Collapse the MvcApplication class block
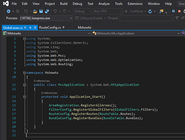The height and width of the screenshot is (140, 185). (24, 85)
